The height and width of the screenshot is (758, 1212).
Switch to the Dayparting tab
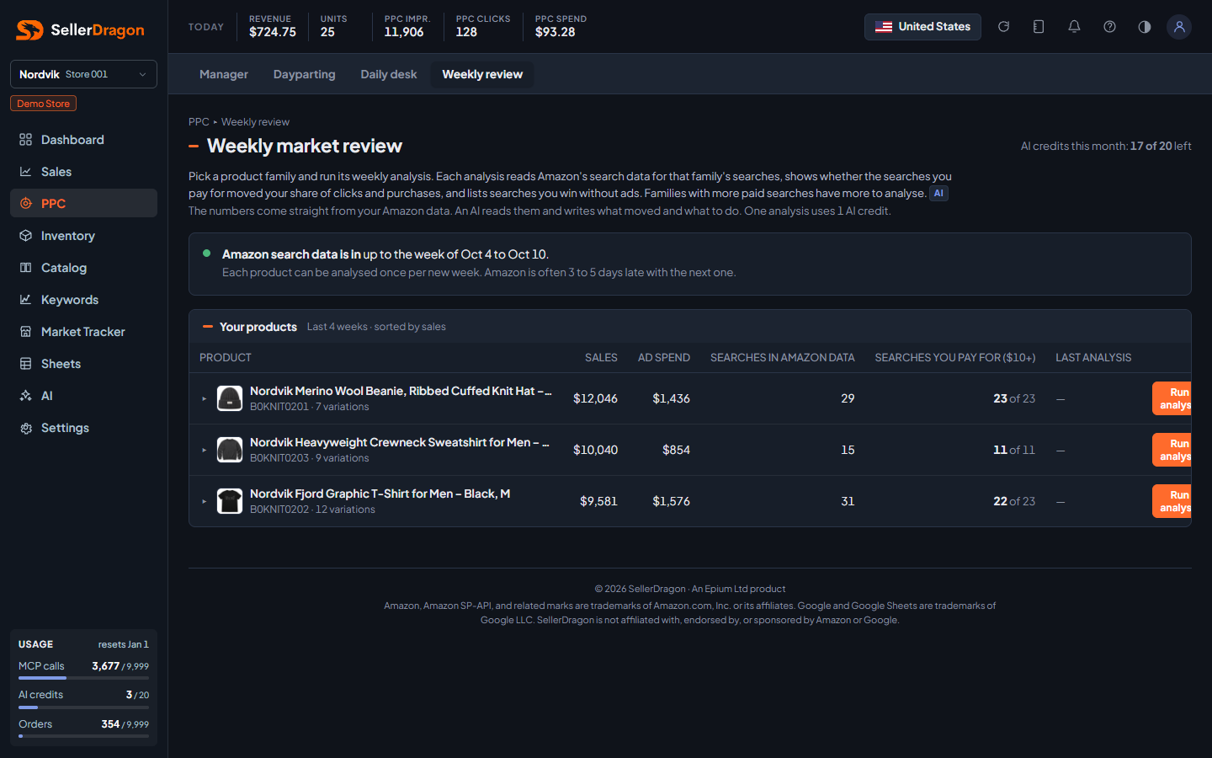(305, 74)
